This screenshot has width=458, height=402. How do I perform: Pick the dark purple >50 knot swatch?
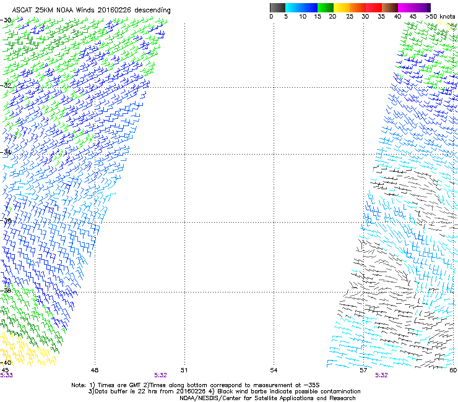click(x=429, y=7)
